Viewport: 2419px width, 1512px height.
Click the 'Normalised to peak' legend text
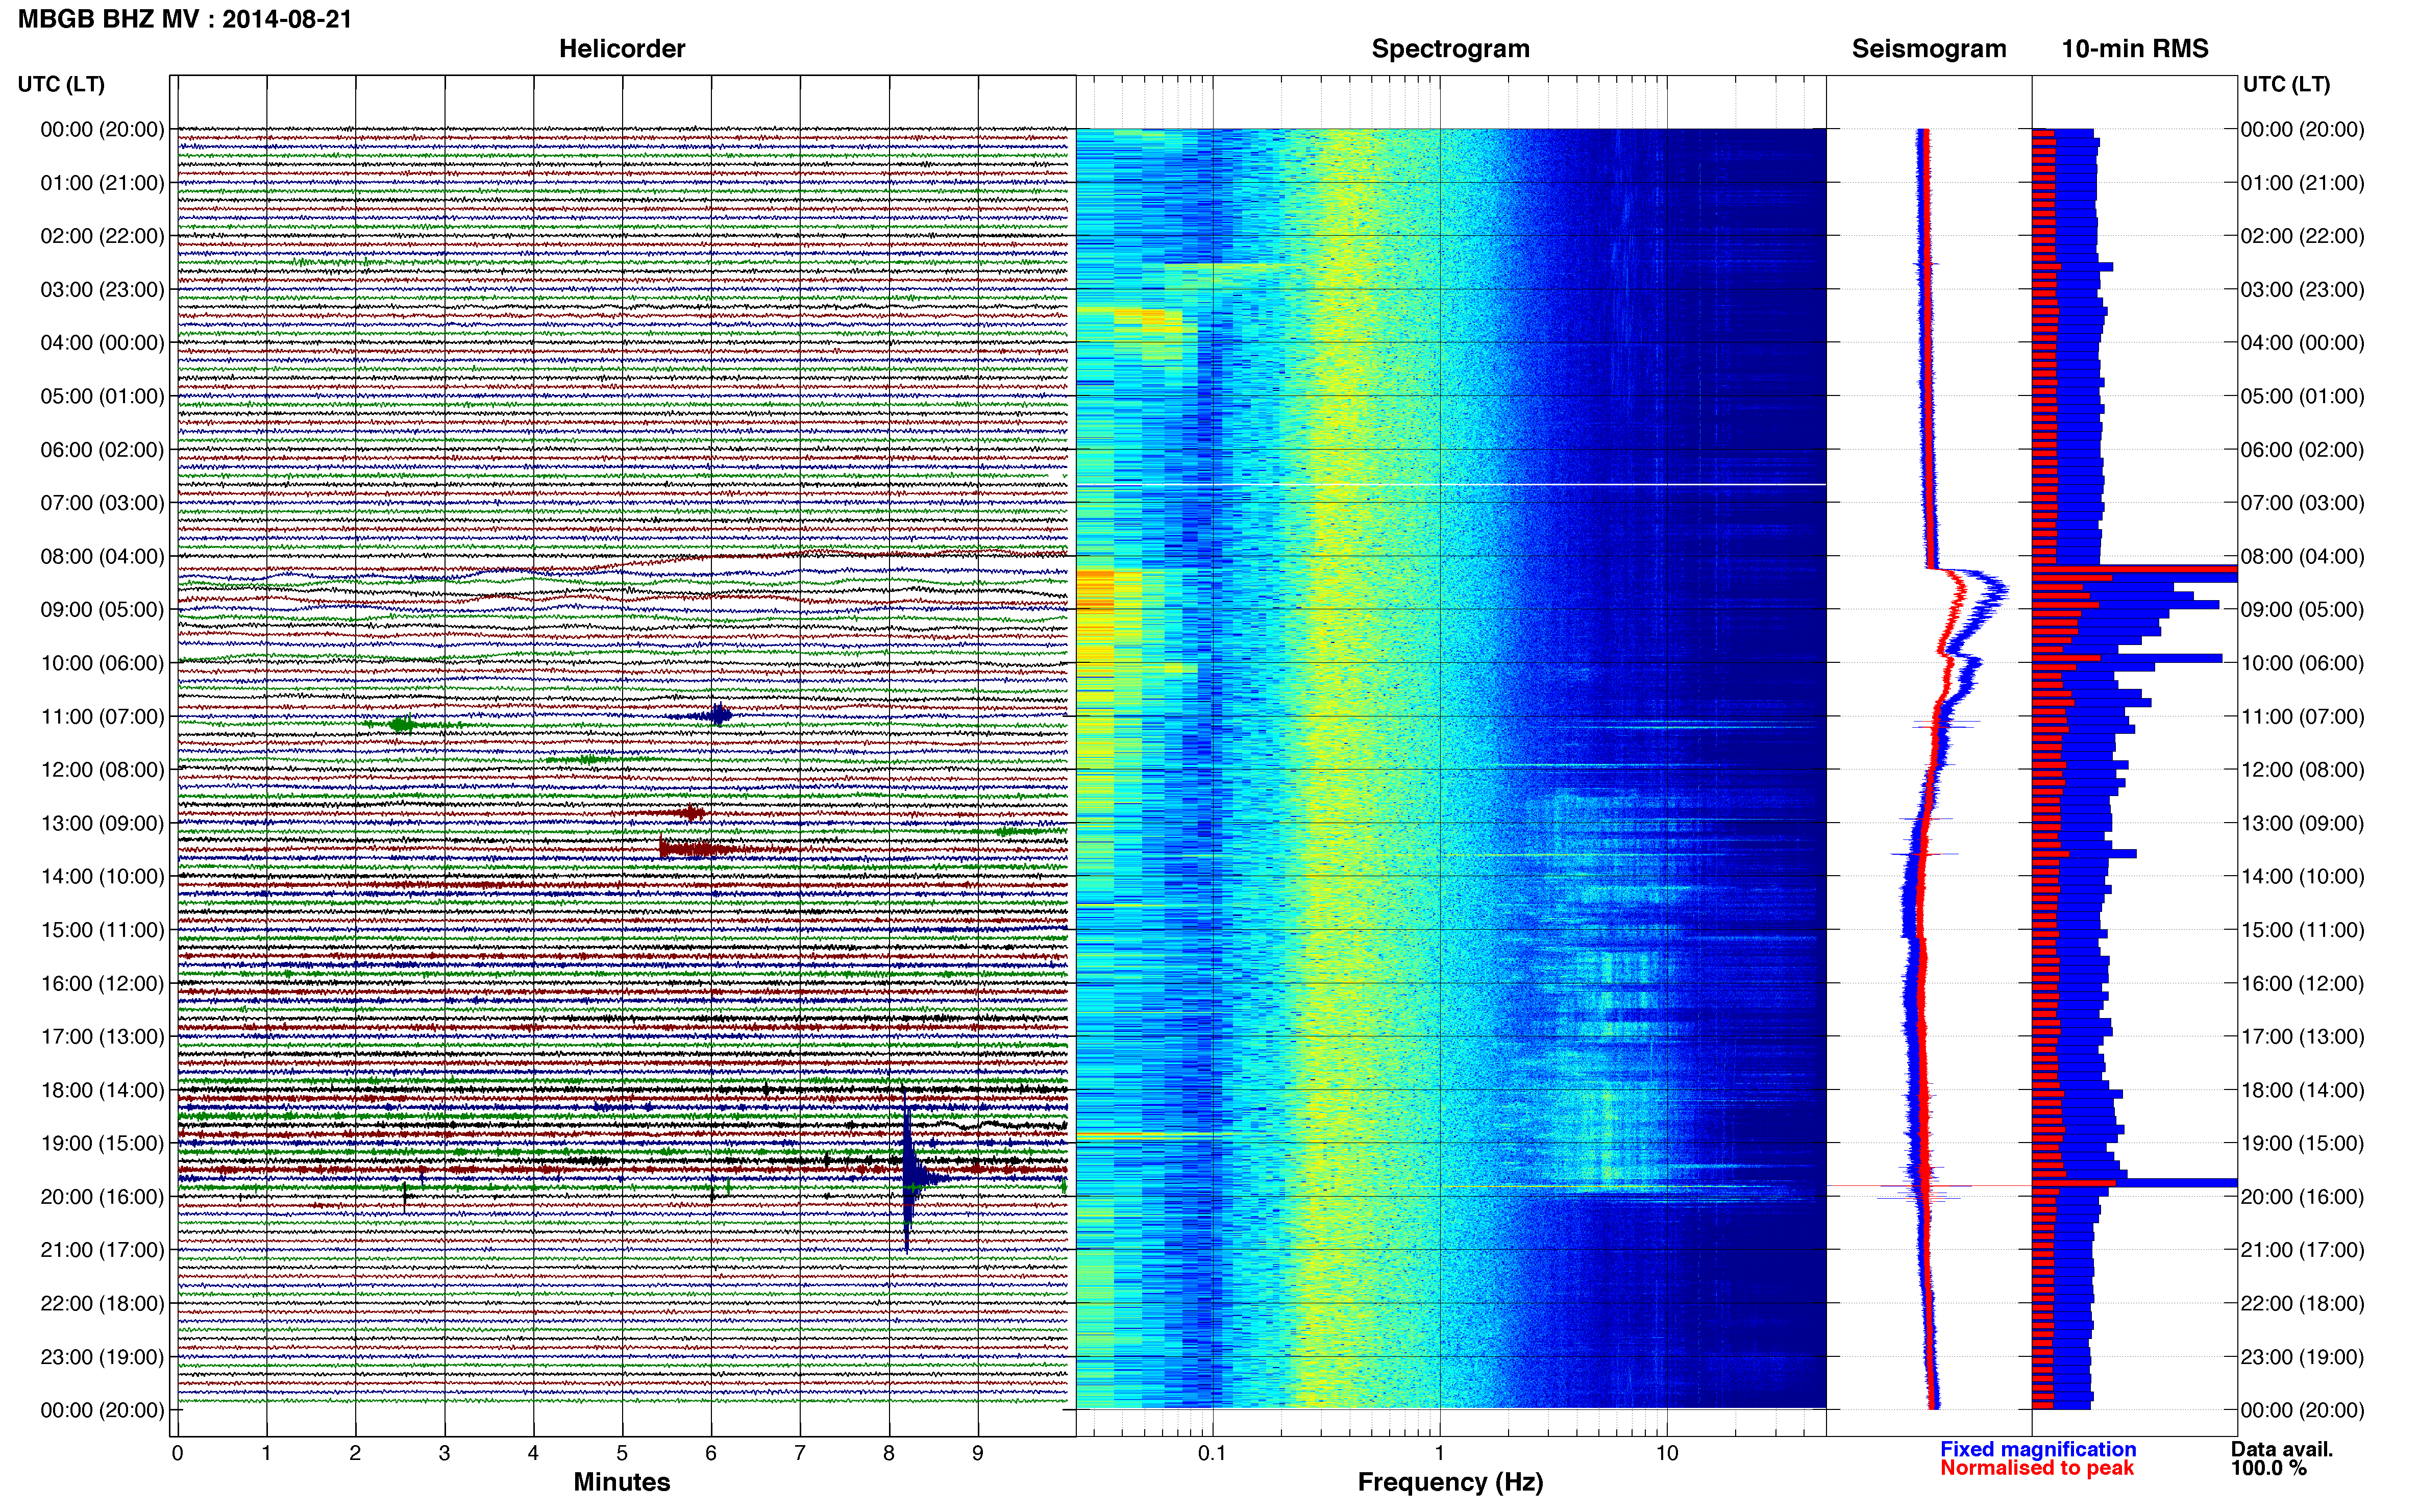pos(2037,1468)
